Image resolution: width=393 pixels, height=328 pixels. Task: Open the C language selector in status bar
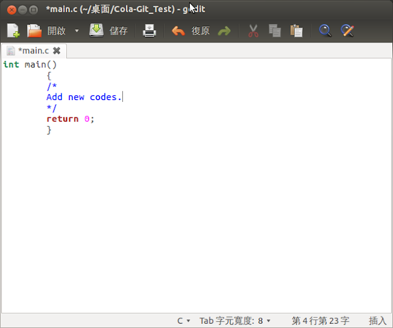click(x=184, y=321)
